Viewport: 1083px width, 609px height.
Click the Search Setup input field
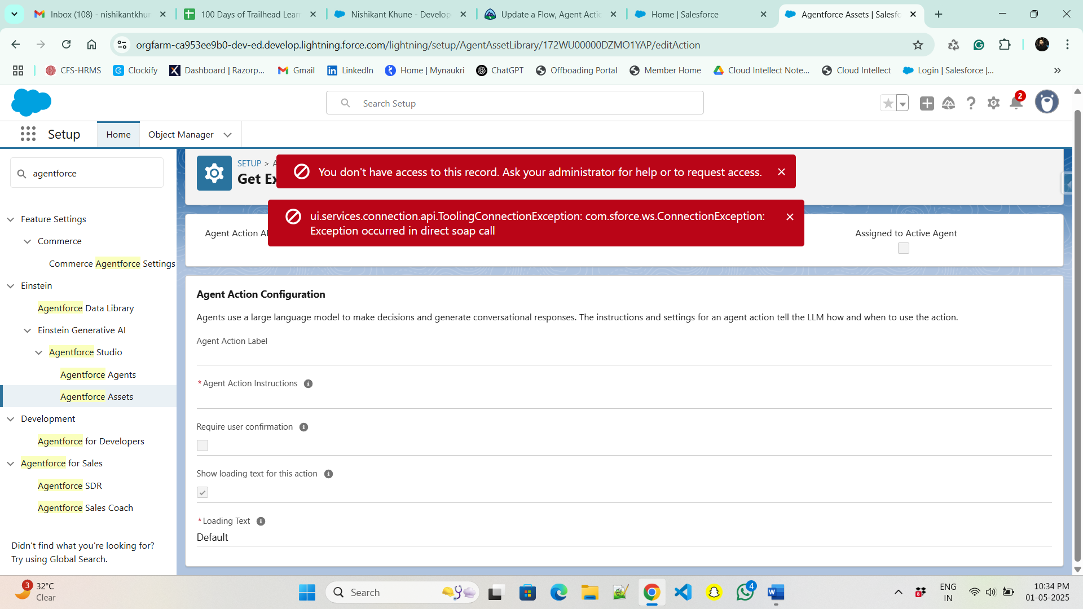(514, 103)
